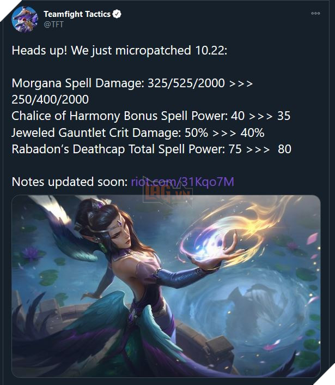Open the three-dot more options menu
This screenshot has width=335, height=385.
pos(315,13)
